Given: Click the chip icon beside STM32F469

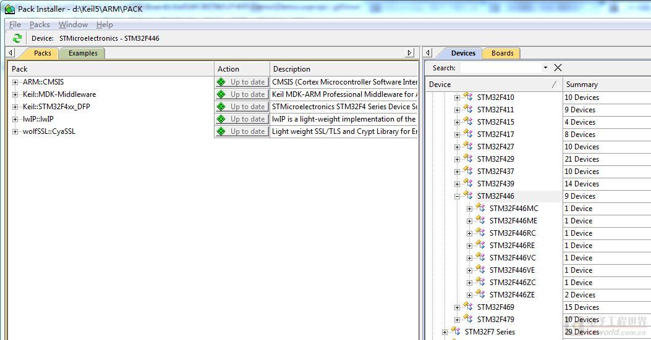Looking at the screenshot, I should pyautogui.click(x=468, y=307).
